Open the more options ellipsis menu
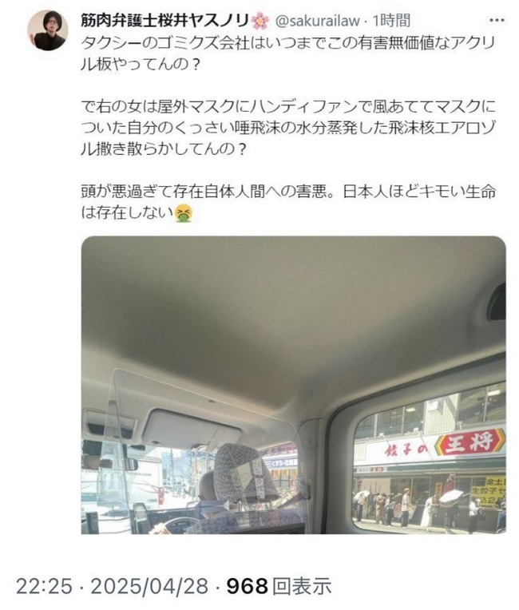Image resolution: width=519 pixels, height=610 pixels. (x=497, y=20)
